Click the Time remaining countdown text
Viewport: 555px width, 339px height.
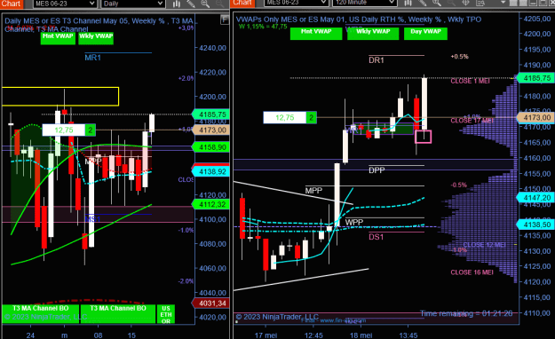466,313
